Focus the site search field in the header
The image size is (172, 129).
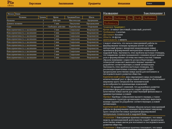(x=155, y=4)
